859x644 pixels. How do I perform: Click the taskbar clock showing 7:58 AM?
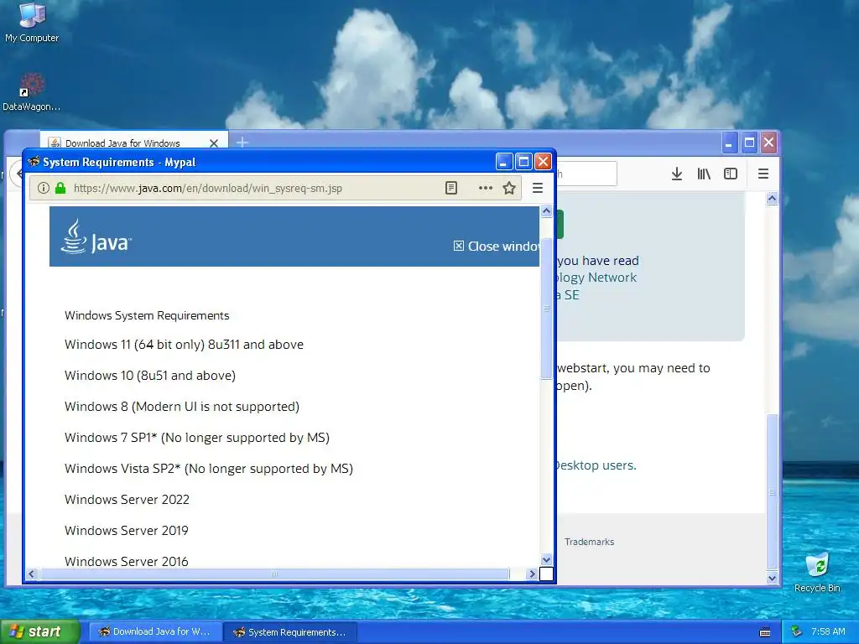828,632
